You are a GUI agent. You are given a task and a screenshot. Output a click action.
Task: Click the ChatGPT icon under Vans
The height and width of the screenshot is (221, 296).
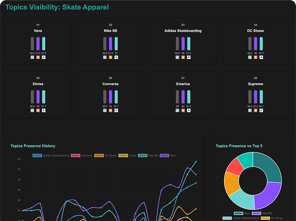pyautogui.click(x=32, y=57)
